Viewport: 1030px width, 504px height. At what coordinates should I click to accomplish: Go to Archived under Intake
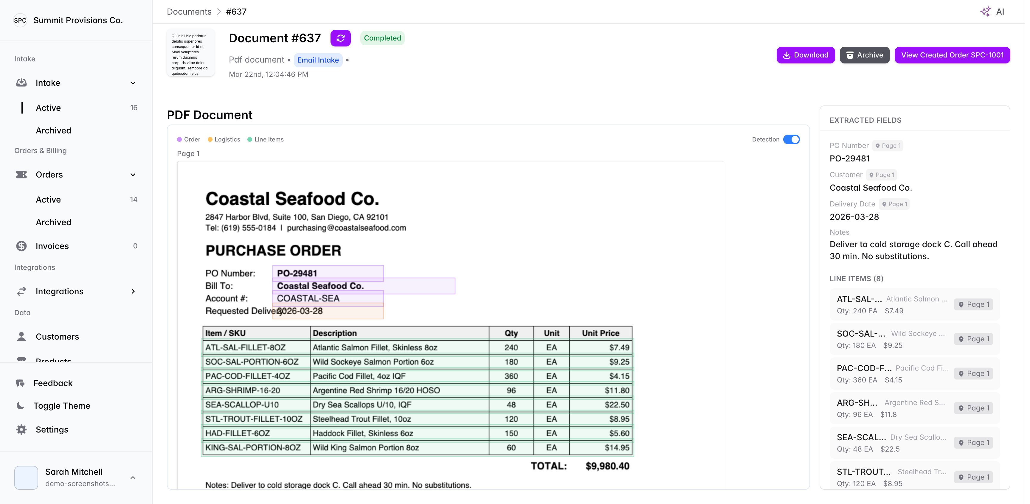[54, 130]
